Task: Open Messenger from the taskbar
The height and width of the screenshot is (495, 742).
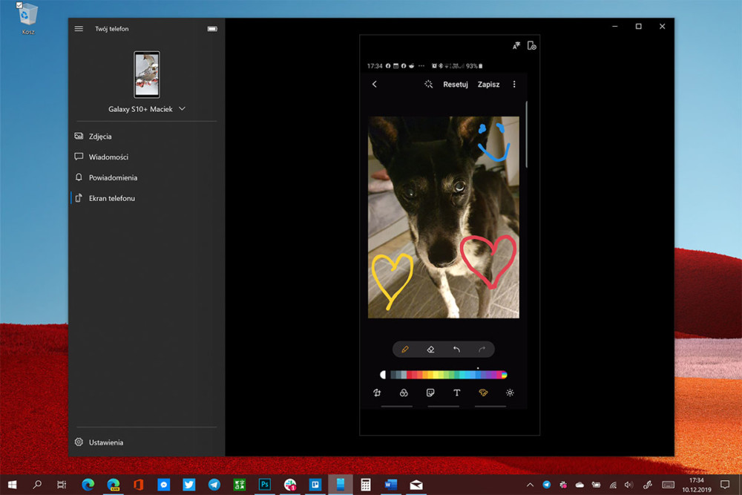Action: pyautogui.click(x=164, y=485)
